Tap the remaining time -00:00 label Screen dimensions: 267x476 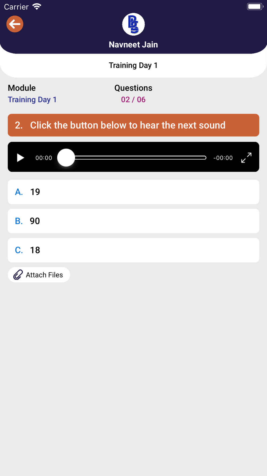223,158
